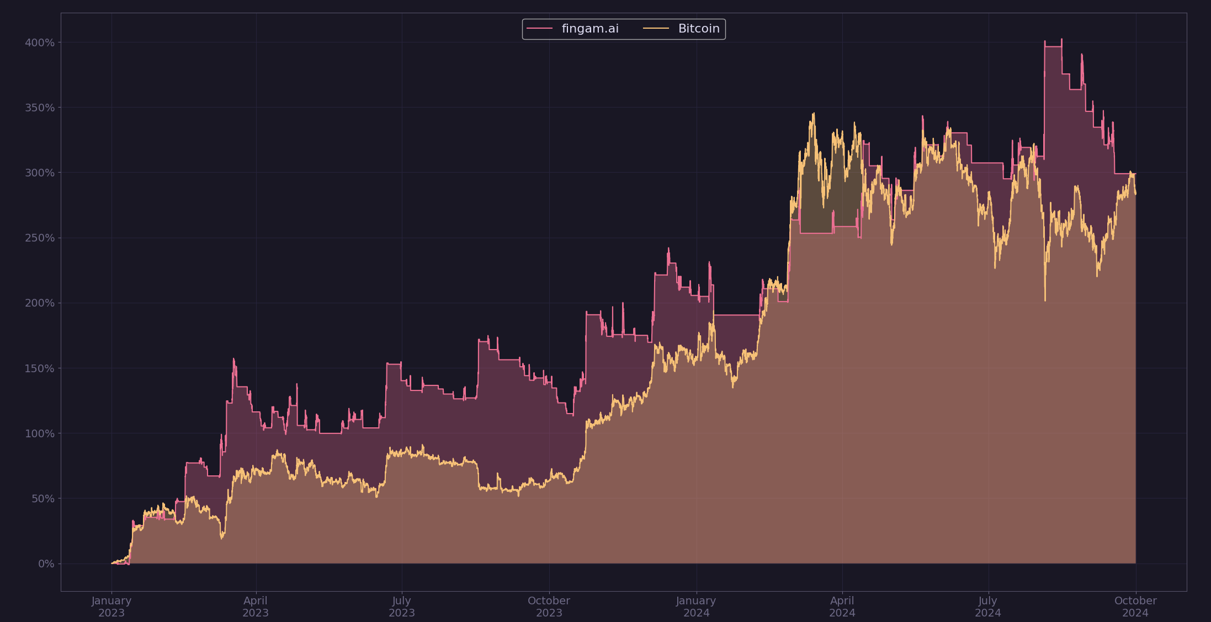Click the 350% y-axis label
The image size is (1211, 622).
40,108
